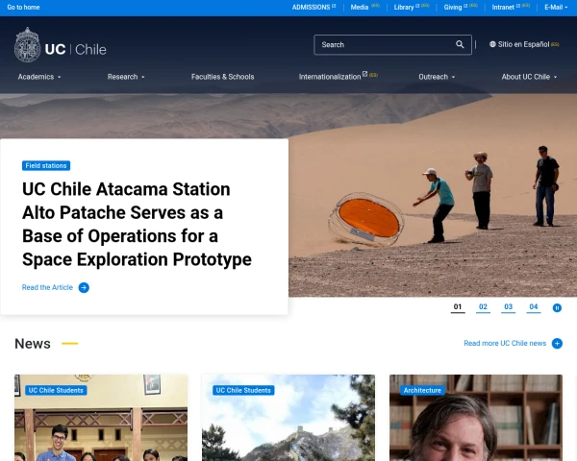Open the UC Chile crest logo
The width and height of the screenshot is (577, 461).
[x=27, y=45]
